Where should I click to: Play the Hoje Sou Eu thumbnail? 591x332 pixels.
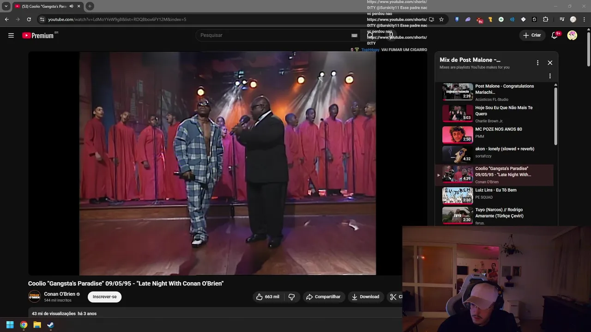[458, 113]
